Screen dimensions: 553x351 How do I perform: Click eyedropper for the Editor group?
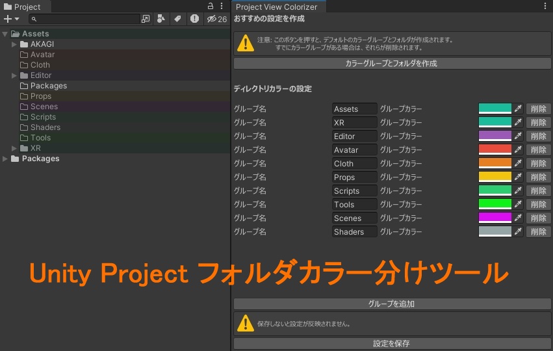(518, 136)
